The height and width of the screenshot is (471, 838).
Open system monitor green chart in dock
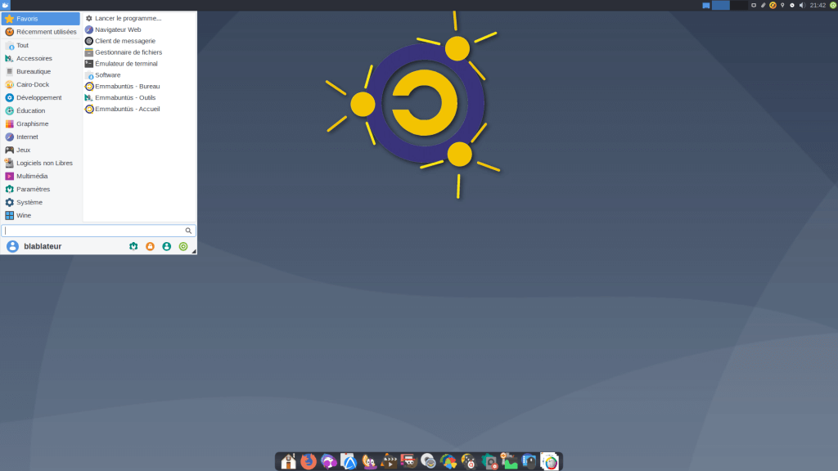(x=509, y=461)
